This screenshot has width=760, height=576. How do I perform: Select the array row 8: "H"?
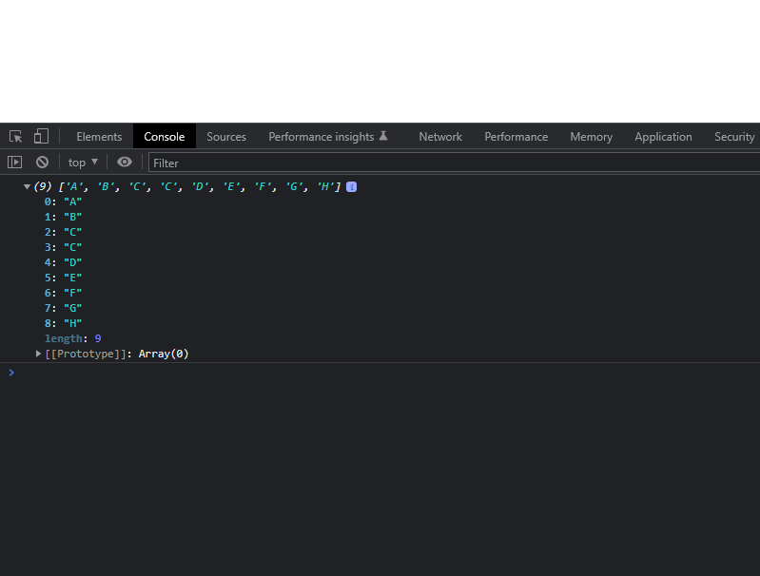pos(63,323)
